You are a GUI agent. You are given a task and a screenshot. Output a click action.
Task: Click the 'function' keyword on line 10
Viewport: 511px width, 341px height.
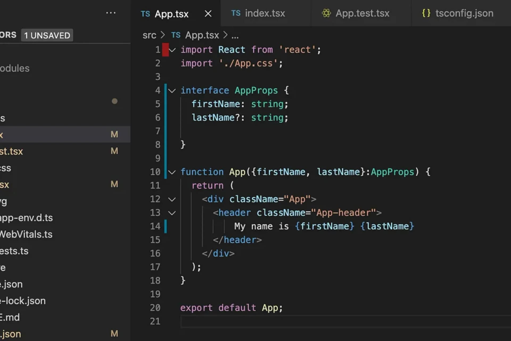[x=202, y=172]
